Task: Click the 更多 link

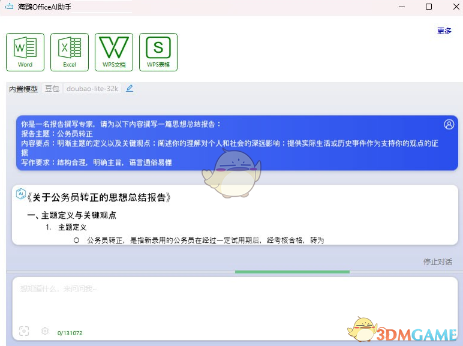Action: (x=444, y=31)
